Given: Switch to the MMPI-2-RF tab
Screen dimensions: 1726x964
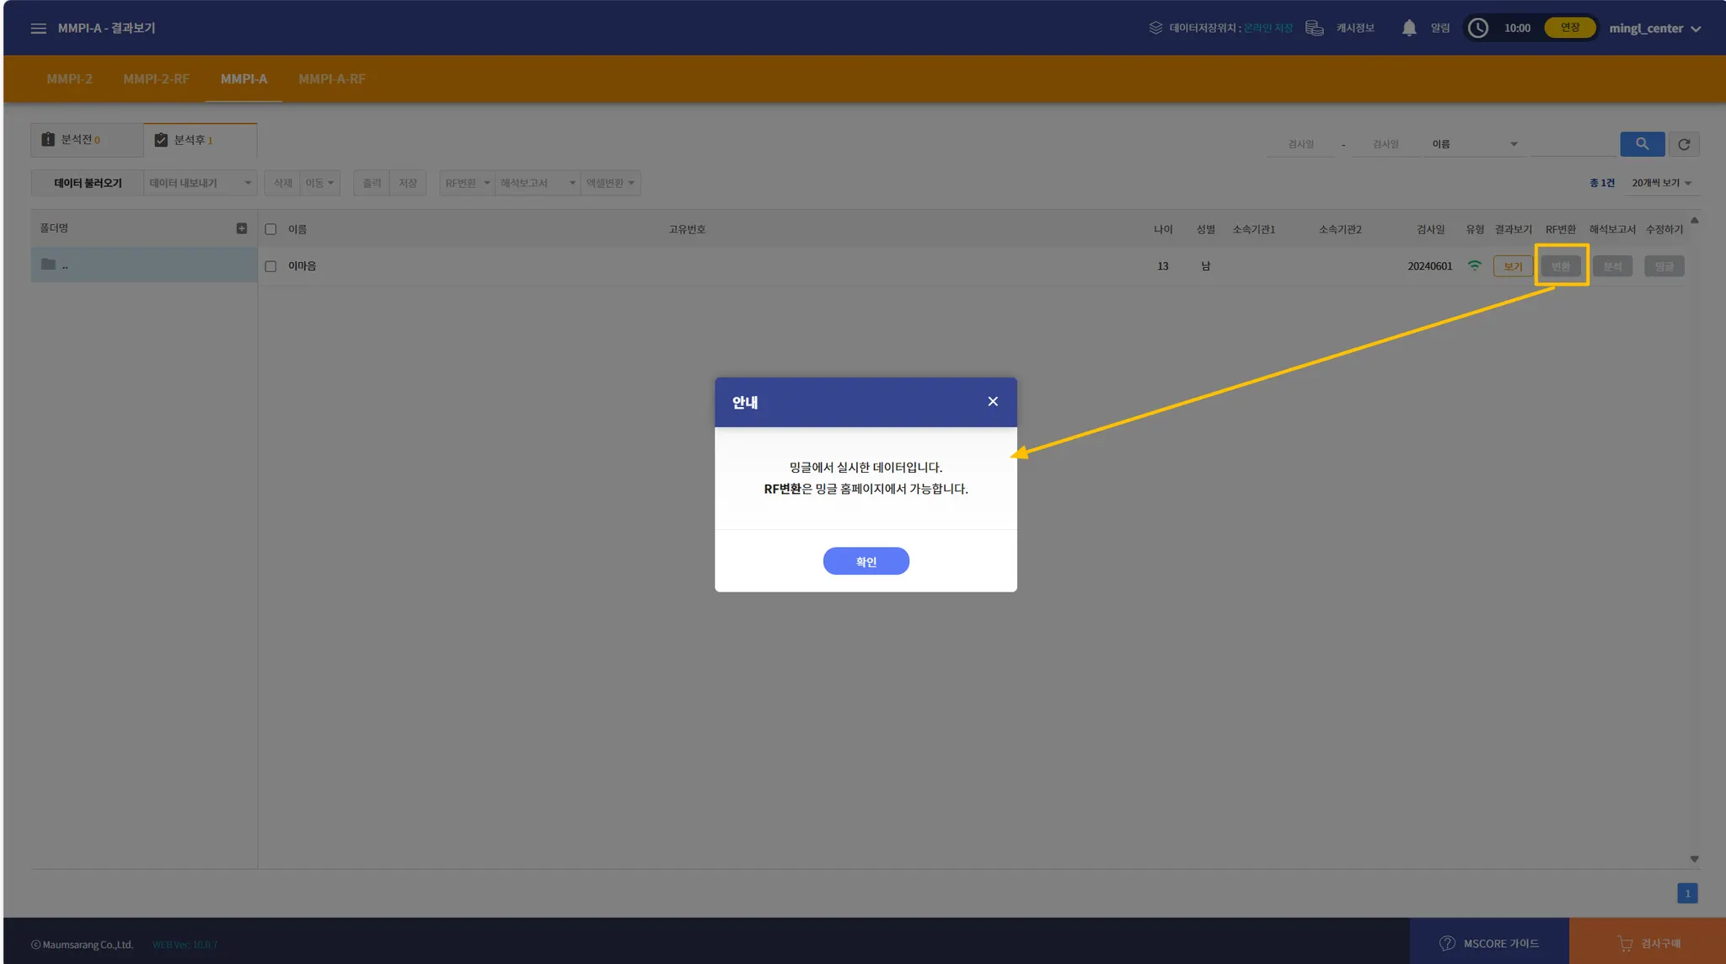Looking at the screenshot, I should click(x=156, y=79).
